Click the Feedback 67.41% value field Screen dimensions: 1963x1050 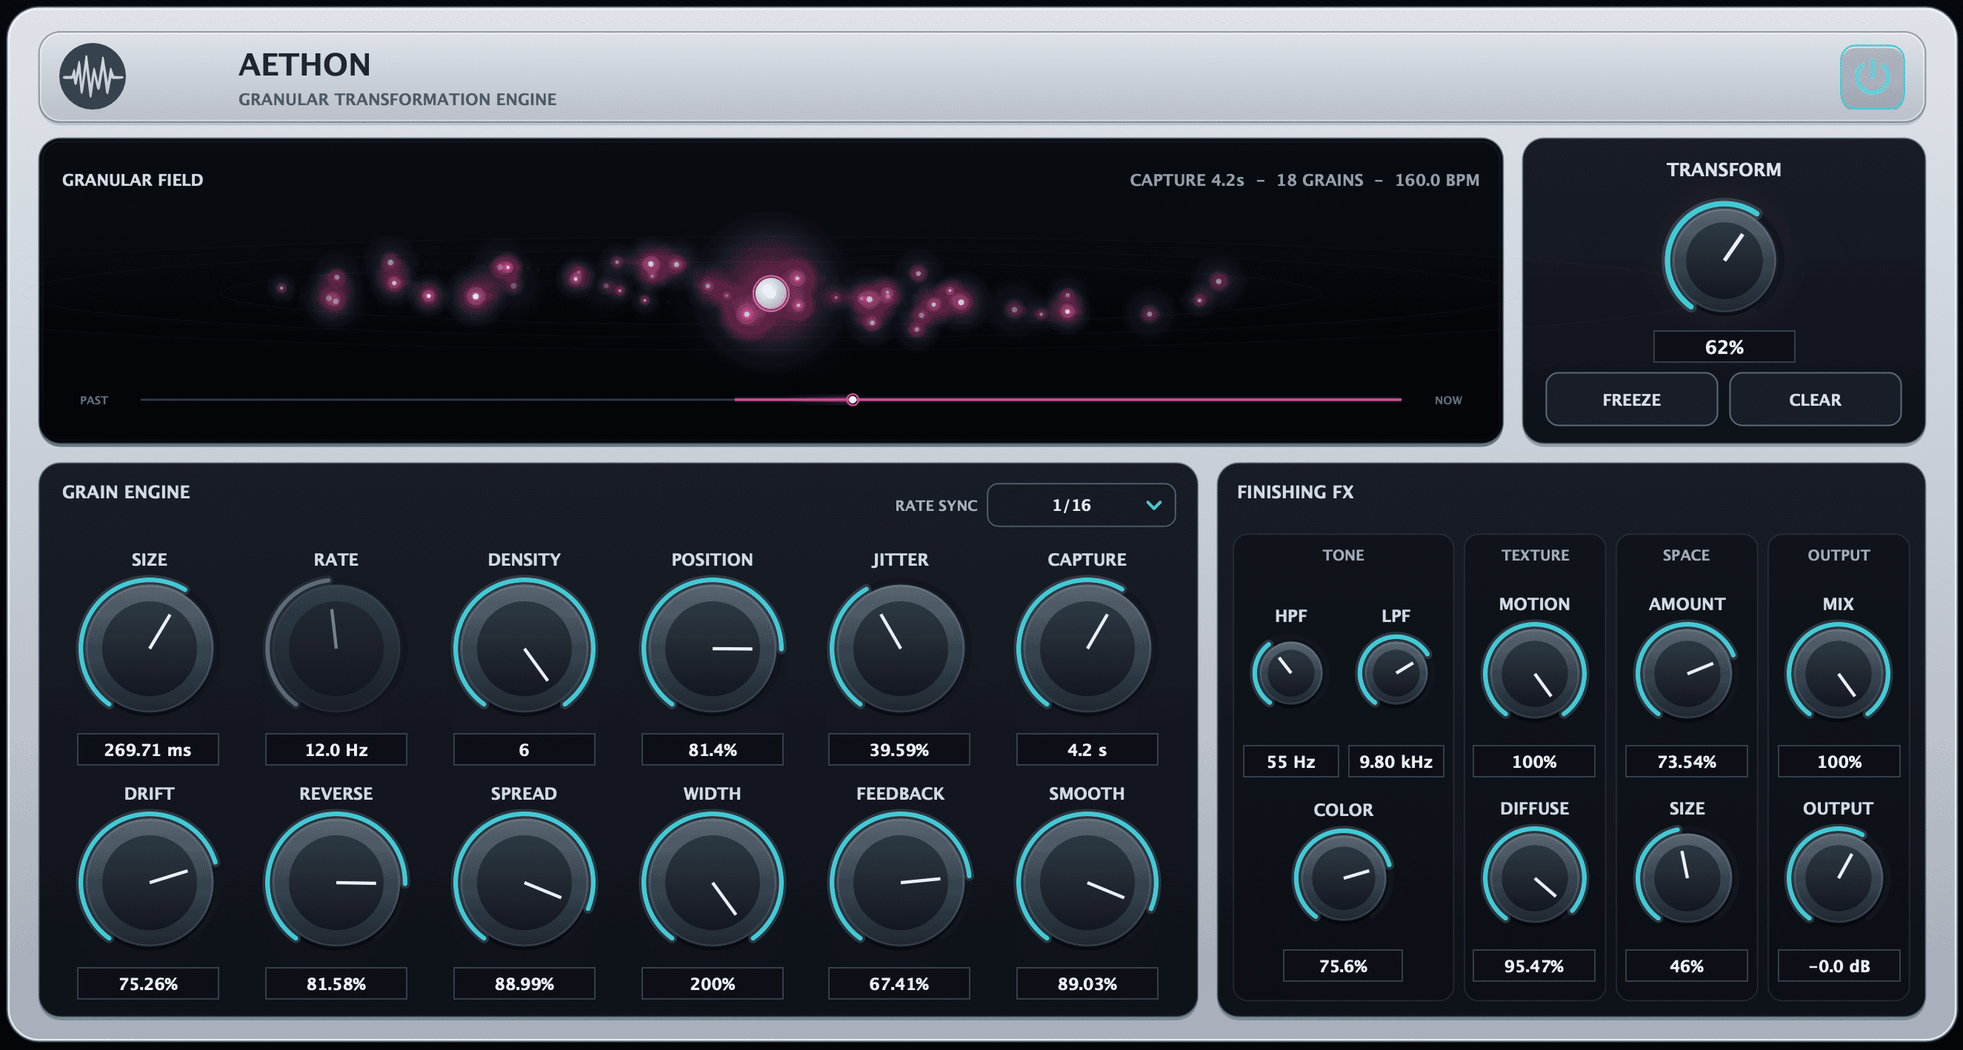tap(899, 983)
